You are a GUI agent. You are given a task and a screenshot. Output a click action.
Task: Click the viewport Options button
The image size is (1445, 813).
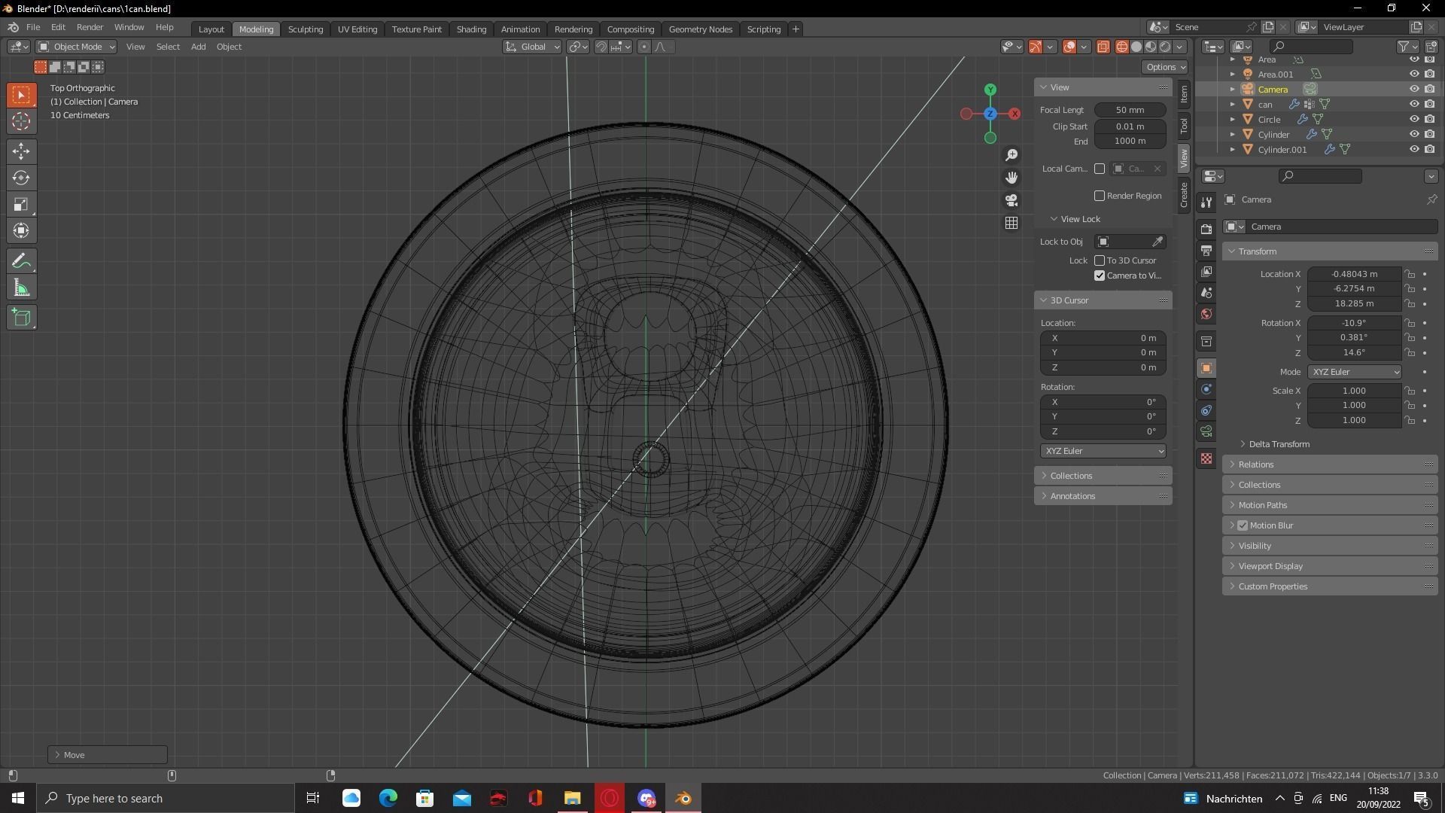click(1164, 67)
